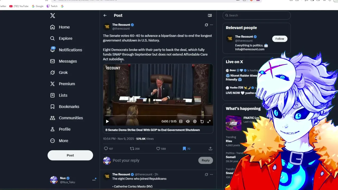
Task: Open the More options sidebar icon
Action: pyautogui.click(x=53, y=141)
